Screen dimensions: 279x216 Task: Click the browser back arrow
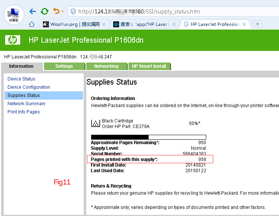pyautogui.click(x=33, y=11)
